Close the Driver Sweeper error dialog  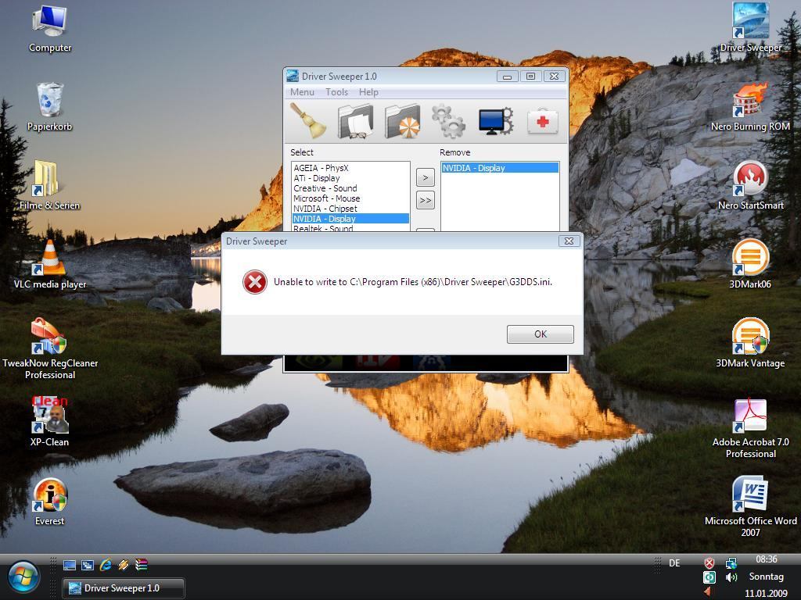(569, 241)
